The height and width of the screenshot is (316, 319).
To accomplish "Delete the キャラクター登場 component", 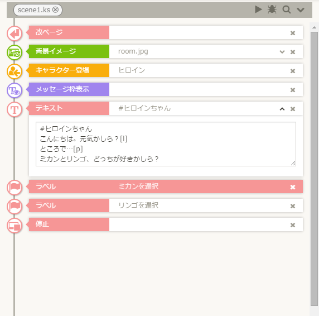I will pyautogui.click(x=293, y=71).
